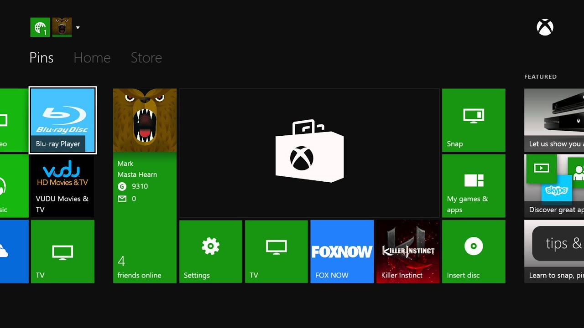Open My games & apps tile
Image resolution: width=584 pixels, height=328 pixels.
474,186
